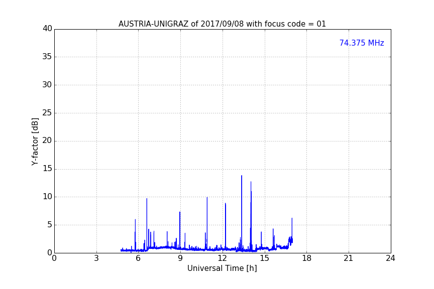Click the blue '74.375 MHz' frequency label
434x289 pixels.
click(x=362, y=43)
